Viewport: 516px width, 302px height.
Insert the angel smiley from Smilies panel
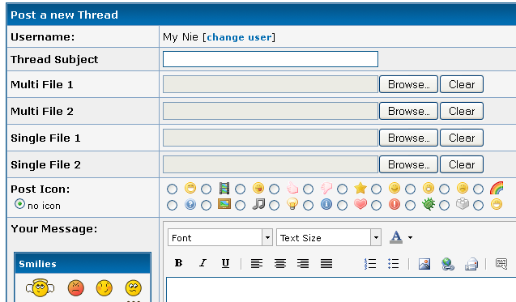click(40, 288)
